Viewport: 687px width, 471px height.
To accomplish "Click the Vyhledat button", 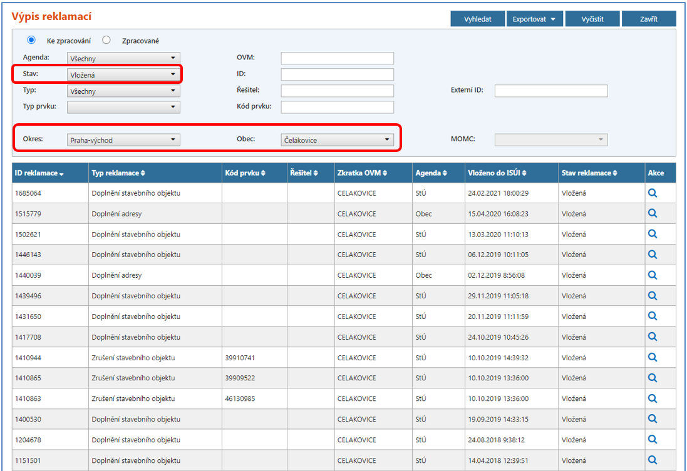I will pyautogui.click(x=477, y=19).
